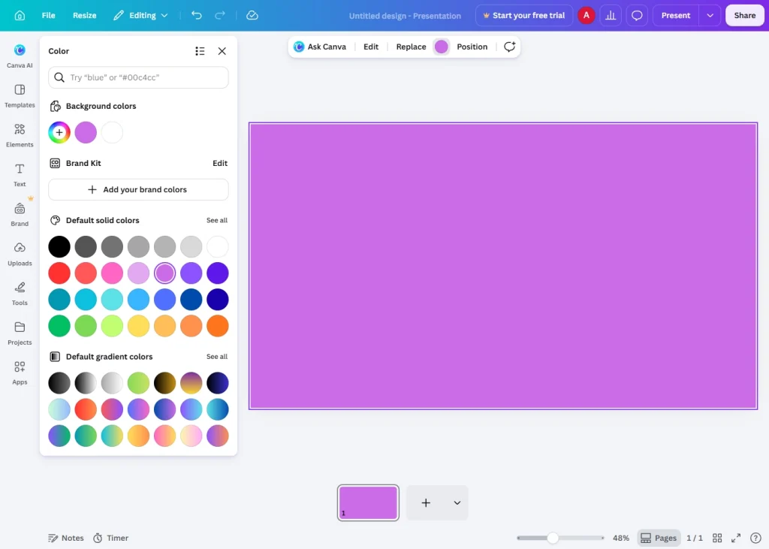This screenshot has height=549, width=769.
Task: Switch color panel to list view
Action: (200, 51)
